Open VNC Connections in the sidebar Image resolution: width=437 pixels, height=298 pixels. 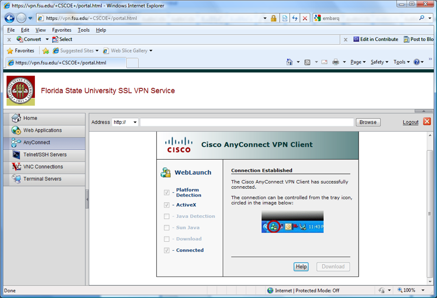45,167
